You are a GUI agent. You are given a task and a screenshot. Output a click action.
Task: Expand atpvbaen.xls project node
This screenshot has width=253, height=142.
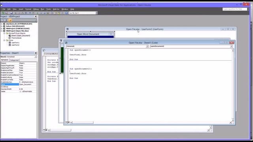point(2,24)
